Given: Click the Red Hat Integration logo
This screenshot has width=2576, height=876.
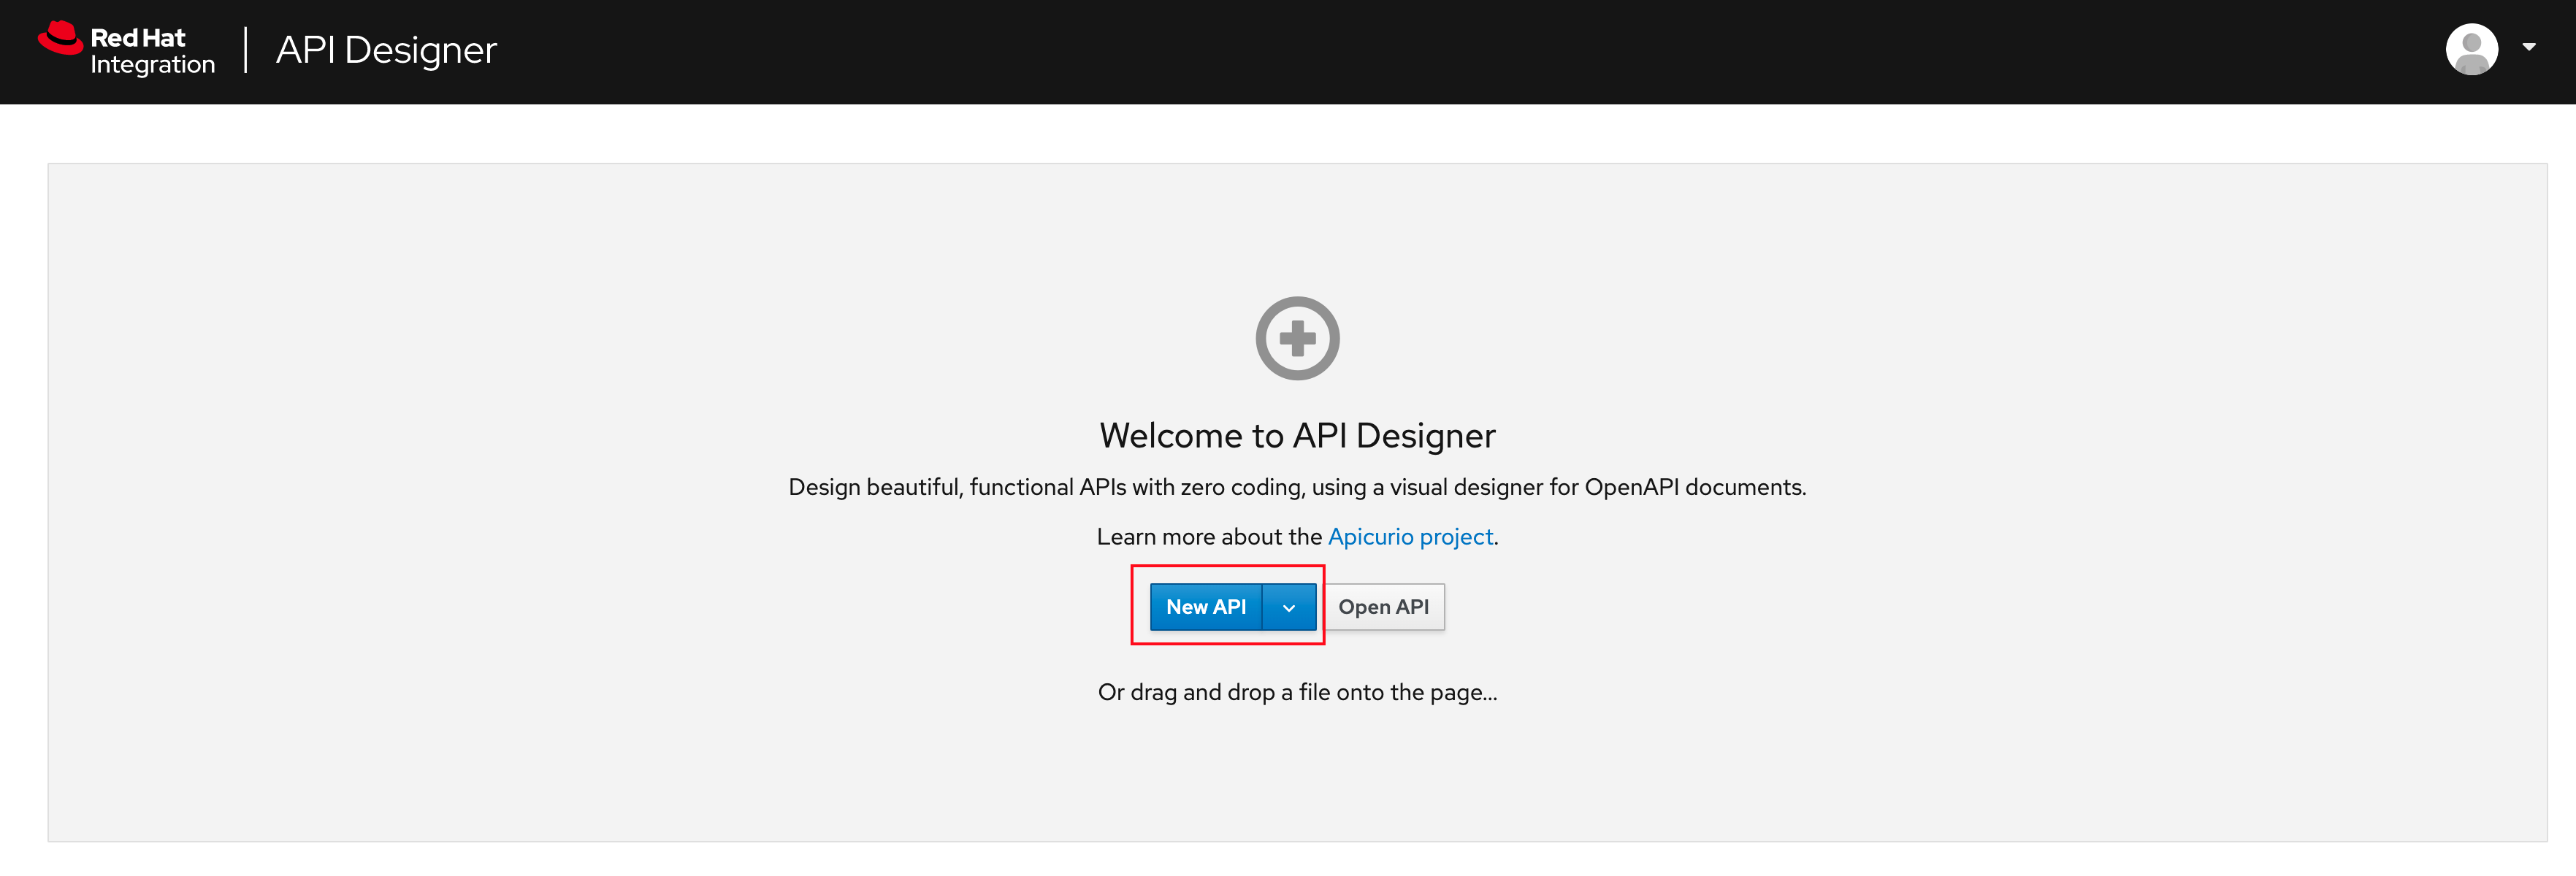Looking at the screenshot, I should tap(127, 50).
